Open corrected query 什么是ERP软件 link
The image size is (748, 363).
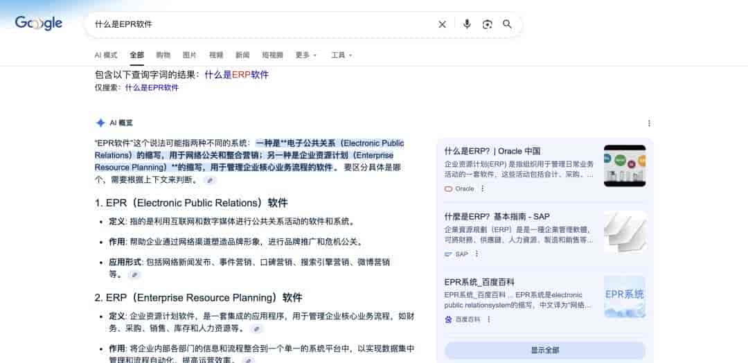237,75
